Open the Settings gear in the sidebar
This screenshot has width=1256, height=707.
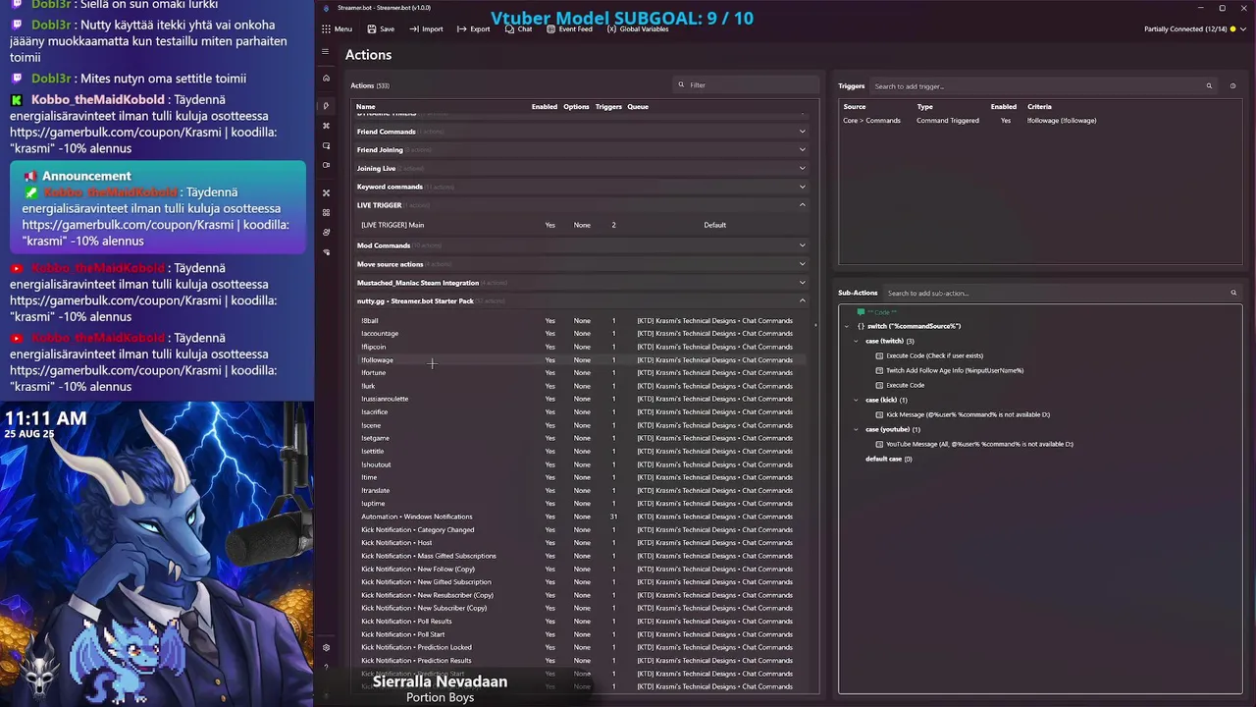(326, 647)
